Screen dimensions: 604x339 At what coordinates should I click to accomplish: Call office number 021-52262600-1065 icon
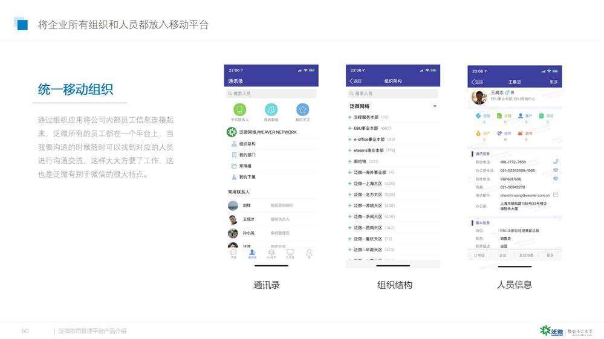click(x=556, y=170)
